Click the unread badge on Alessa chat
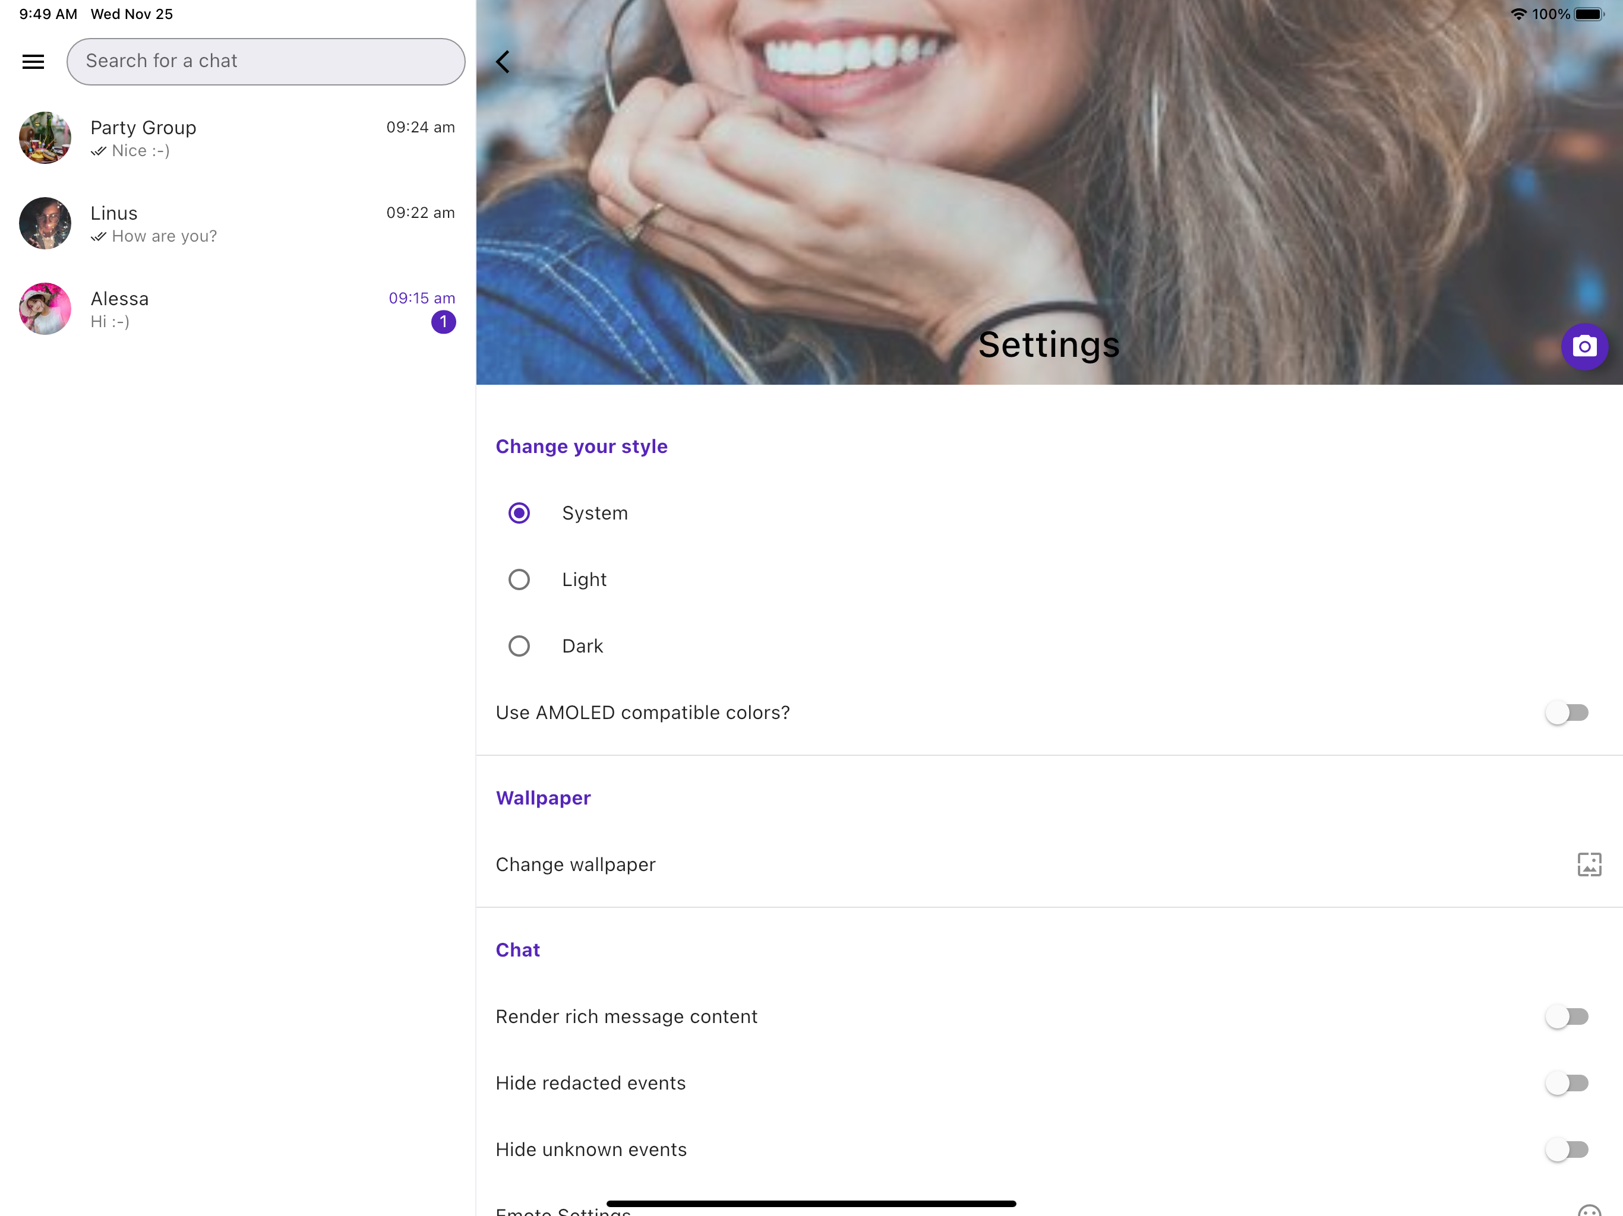 coord(443,322)
